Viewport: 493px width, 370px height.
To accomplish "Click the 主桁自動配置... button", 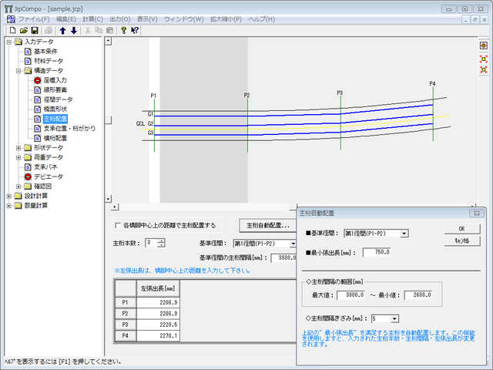I will tap(267, 226).
